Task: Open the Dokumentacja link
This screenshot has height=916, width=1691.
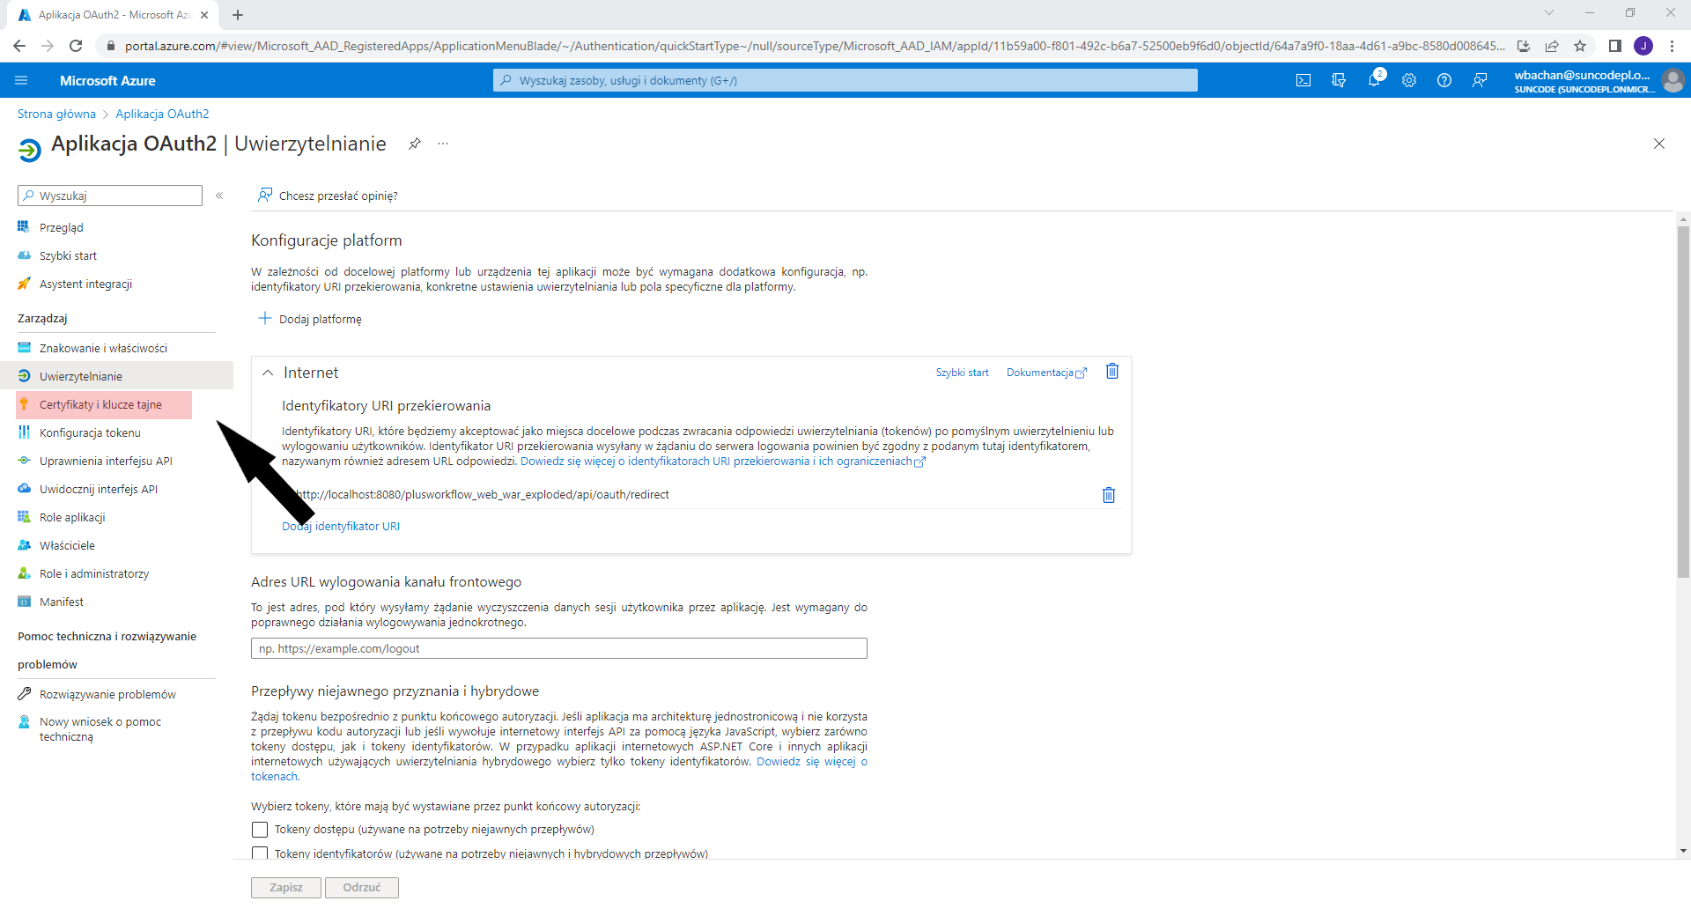Action: point(1046,373)
